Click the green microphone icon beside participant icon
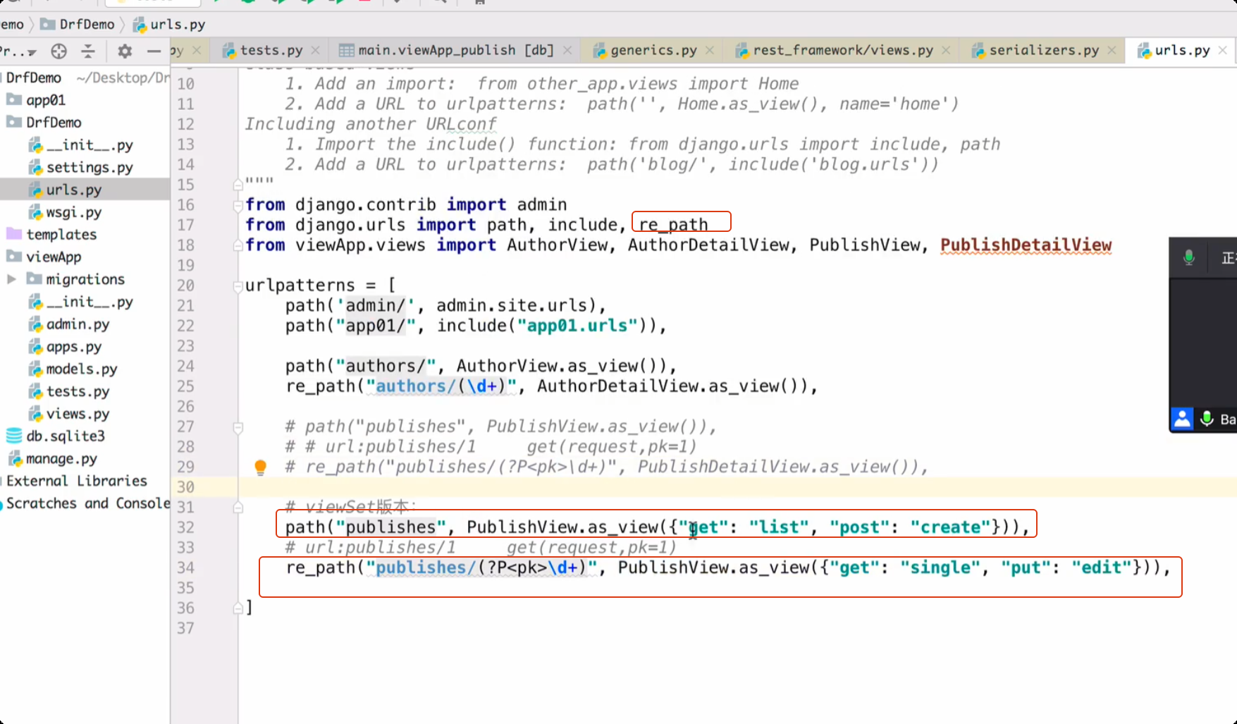 click(x=1207, y=419)
